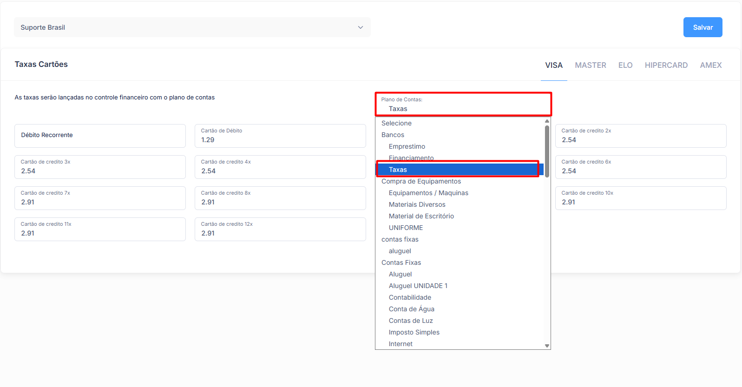
Task: Choose the Selecione option
Action: click(x=460, y=123)
